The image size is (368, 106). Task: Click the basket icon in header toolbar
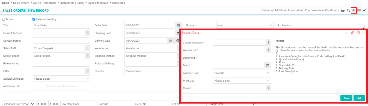click(x=343, y=10)
